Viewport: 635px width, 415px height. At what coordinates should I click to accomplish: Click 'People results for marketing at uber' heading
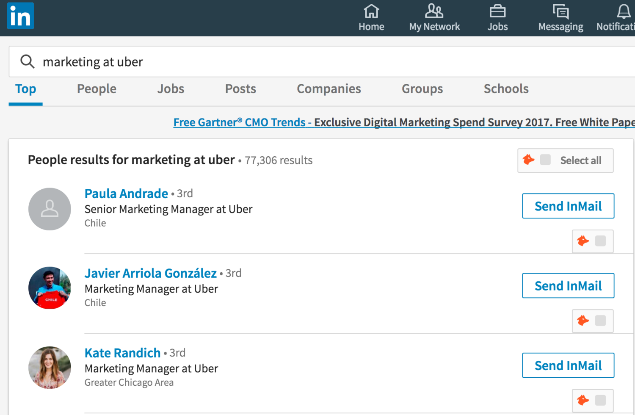pyautogui.click(x=131, y=160)
